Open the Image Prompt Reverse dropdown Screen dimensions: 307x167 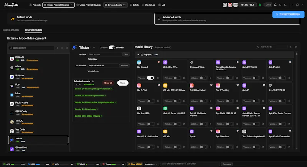(58, 5)
